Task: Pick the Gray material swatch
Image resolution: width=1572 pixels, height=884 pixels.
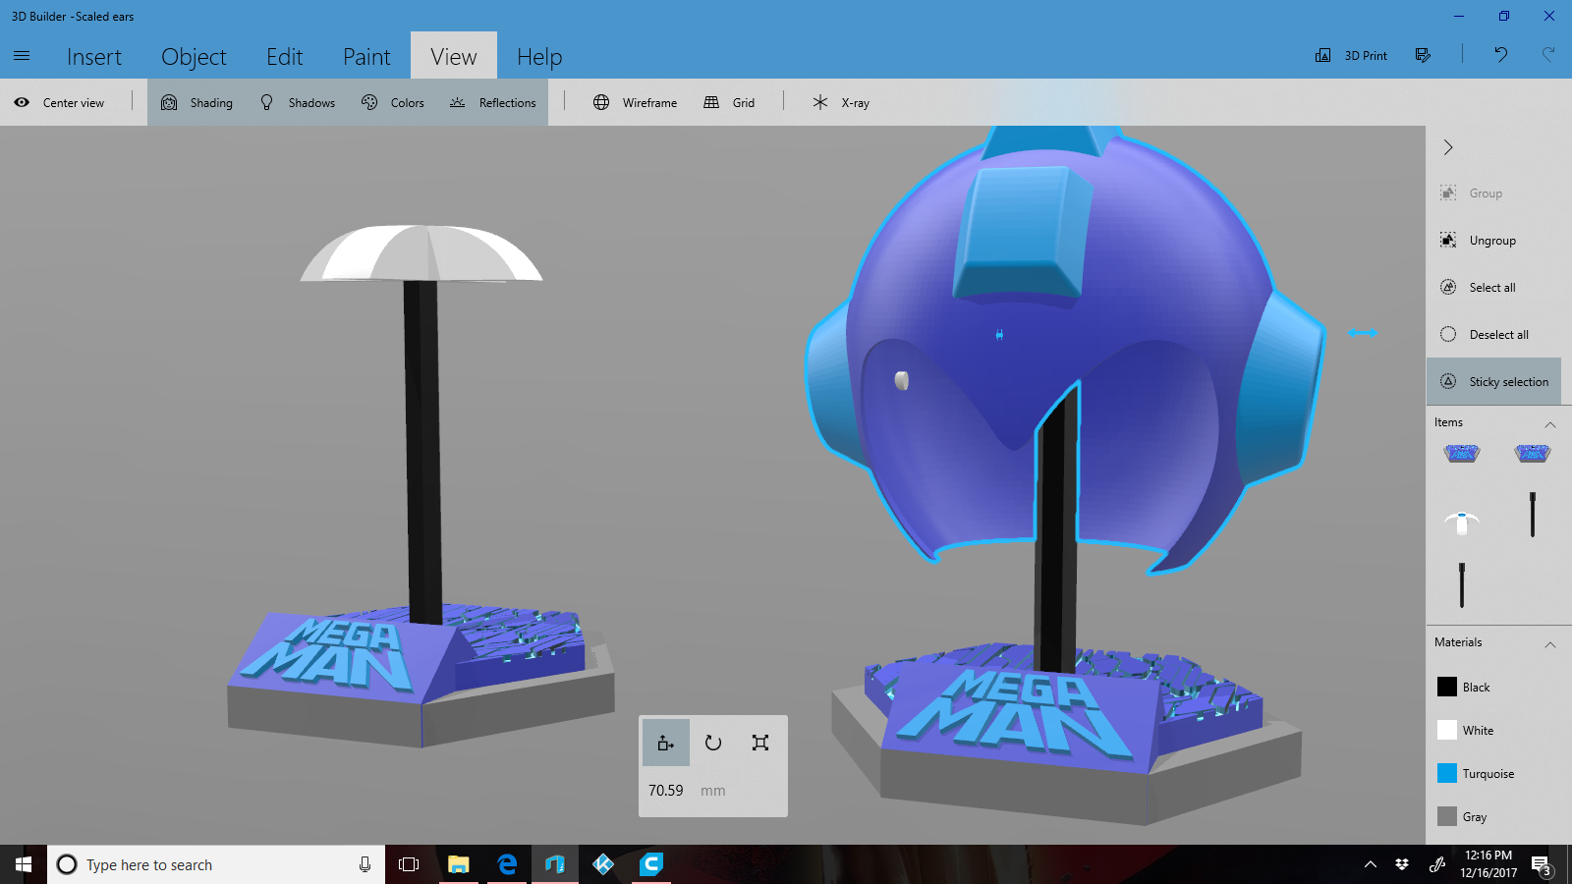Action: click(1447, 816)
